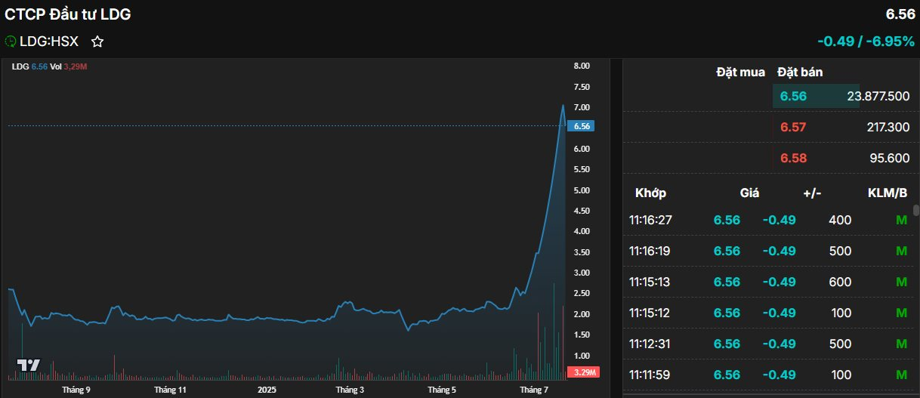Pick the 6.58 ask price with 95.600

coord(793,158)
